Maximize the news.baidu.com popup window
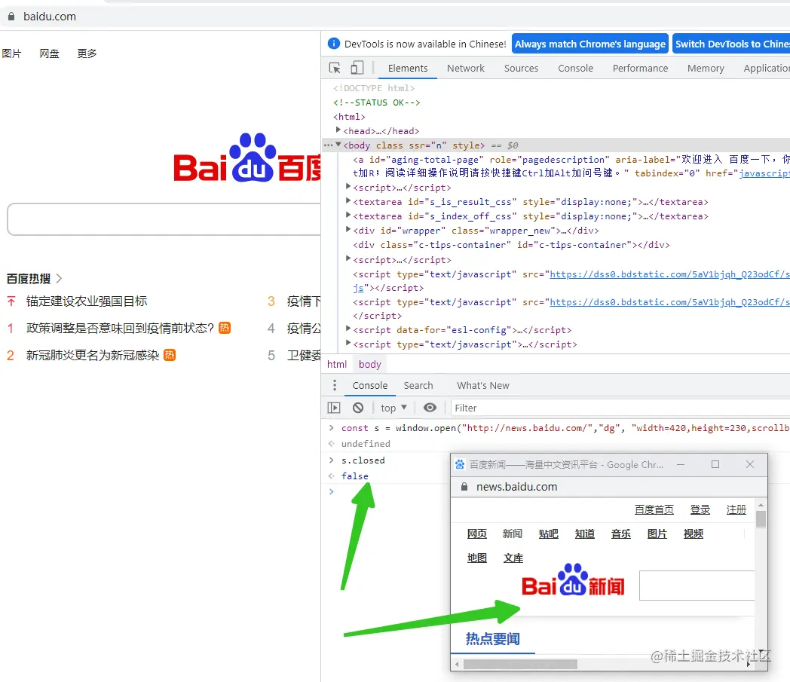Screen dimensions: 790x682 715,464
